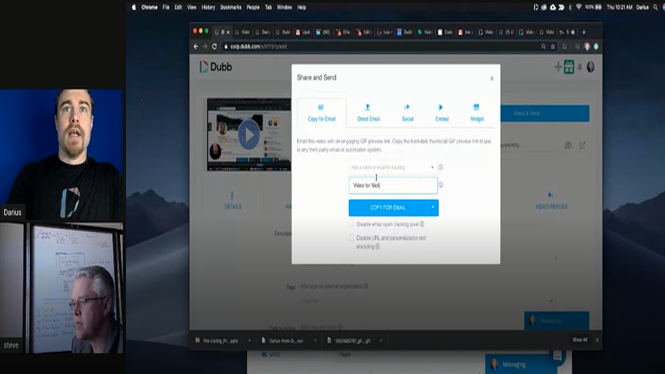This screenshot has height=374, width=665.
Task: Close the Chrome downloads bar
Action: tap(597, 340)
